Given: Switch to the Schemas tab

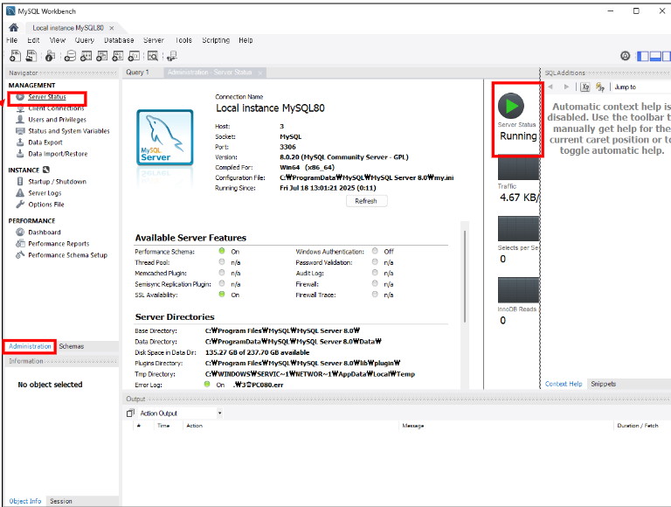Looking at the screenshot, I should (x=71, y=346).
